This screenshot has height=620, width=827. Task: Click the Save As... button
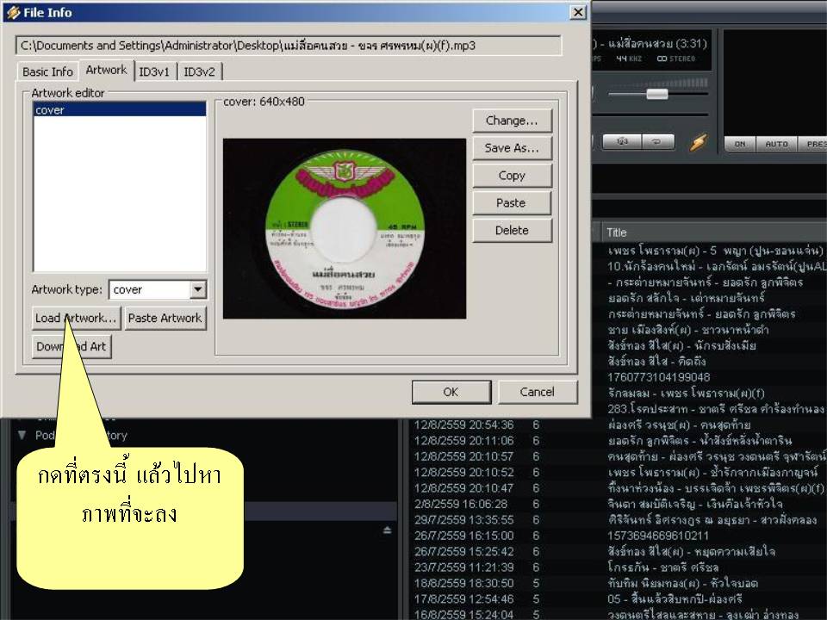coord(512,148)
